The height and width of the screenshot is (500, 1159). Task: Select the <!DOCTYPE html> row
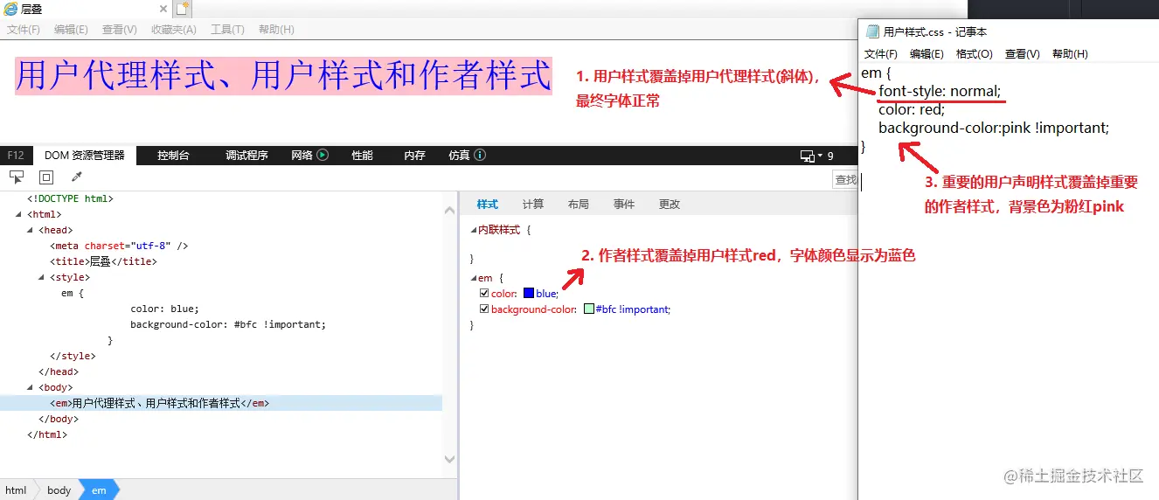click(70, 198)
